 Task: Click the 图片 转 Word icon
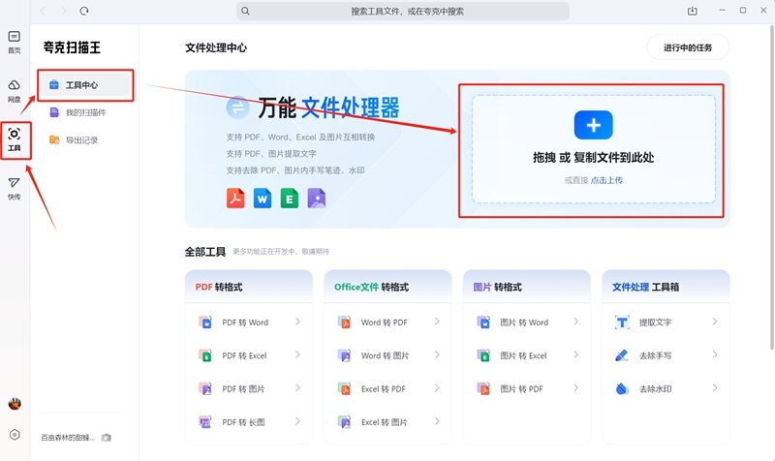pyautogui.click(x=483, y=323)
